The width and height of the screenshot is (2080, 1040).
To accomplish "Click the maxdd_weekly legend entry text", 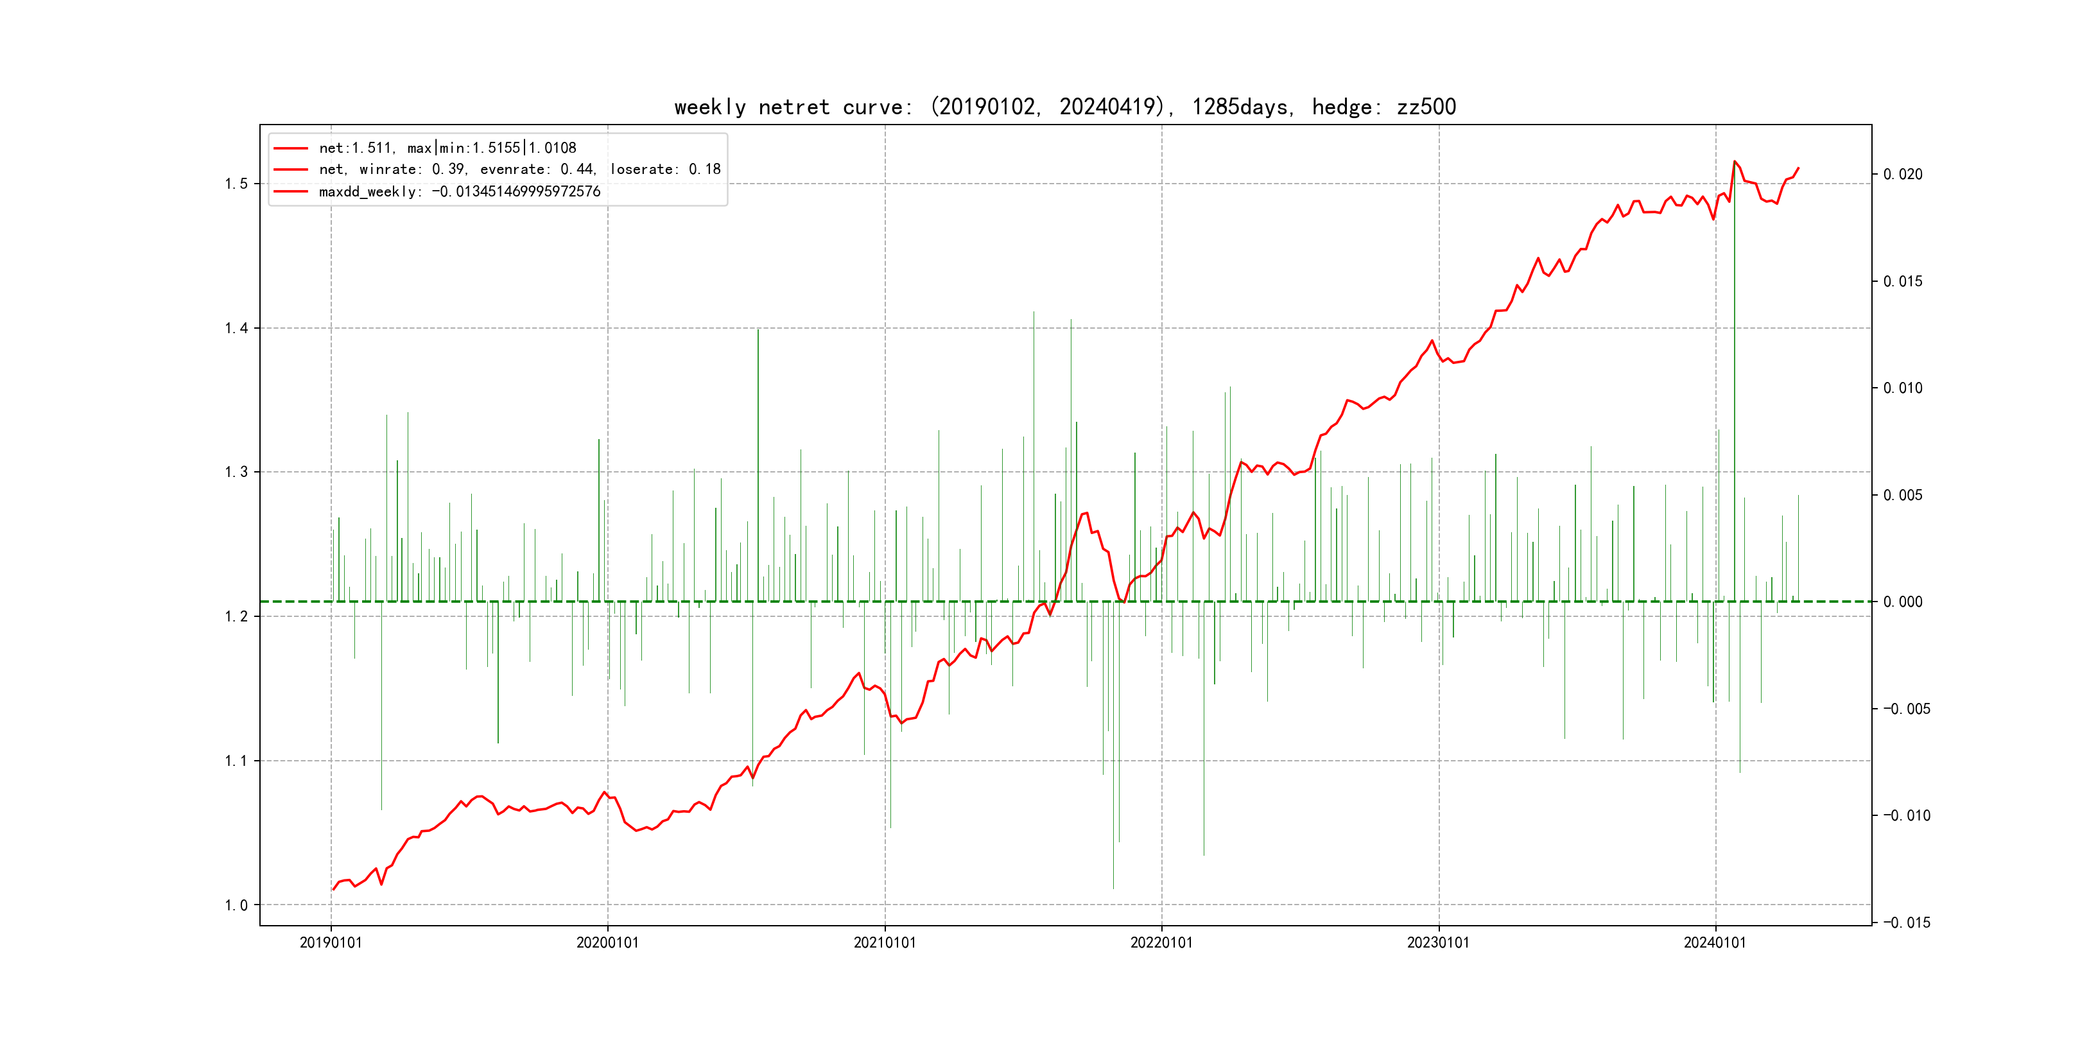I will (460, 191).
